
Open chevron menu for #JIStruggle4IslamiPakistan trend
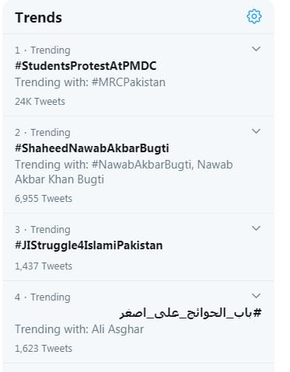pos(256,228)
